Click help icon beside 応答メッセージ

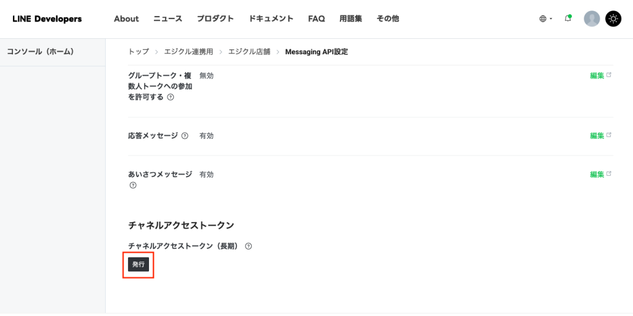click(185, 136)
